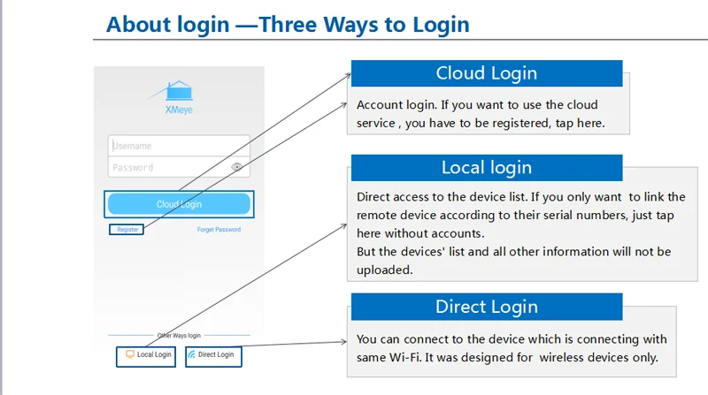Click the text "uploaded."
The image size is (708, 395).
point(385,270)
